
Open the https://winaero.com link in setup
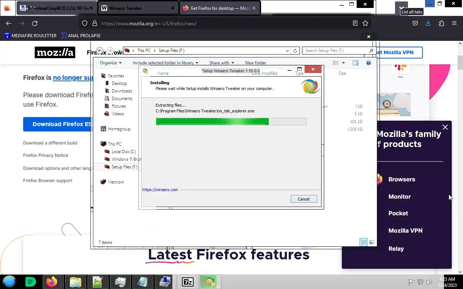coord(160,190)
